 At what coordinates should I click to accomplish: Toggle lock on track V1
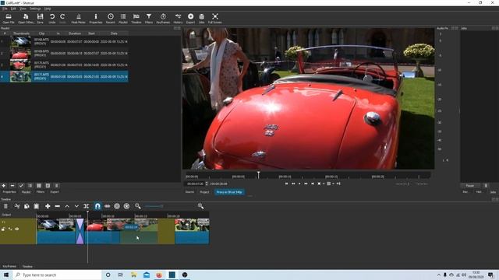[3, 229]
